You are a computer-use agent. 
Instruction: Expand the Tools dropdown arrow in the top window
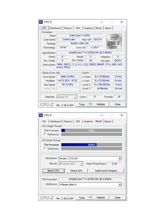pos(90,104)
